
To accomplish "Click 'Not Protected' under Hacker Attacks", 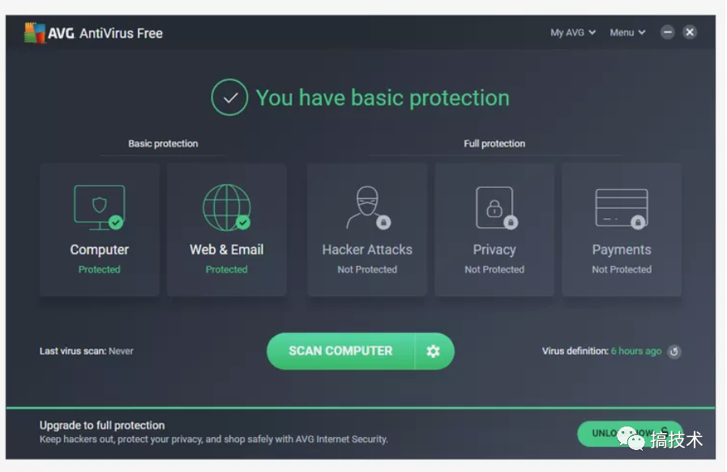I will tap(367, 269).
